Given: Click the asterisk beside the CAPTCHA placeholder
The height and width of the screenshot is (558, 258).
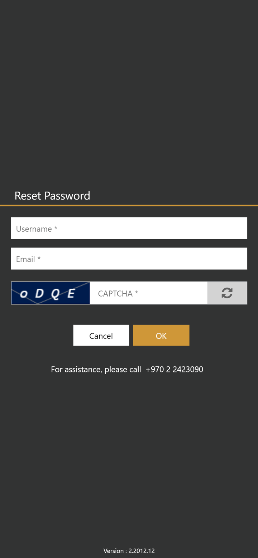Looking at the screenshot, I should pyautogui.click(x=137, y=293).
